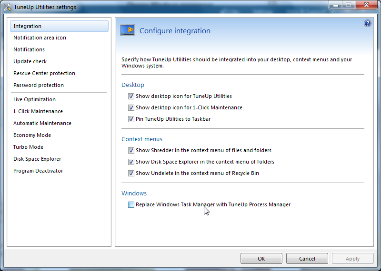Open Notification area icon settings
The image size is (381, 271).
coord(40,38)
